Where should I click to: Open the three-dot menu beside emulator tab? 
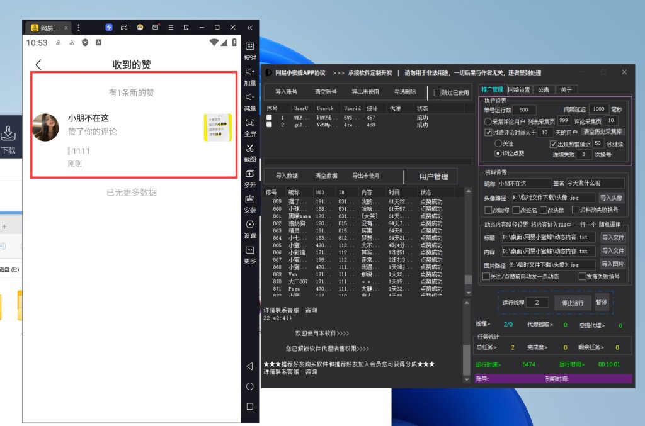[x=78, y=28]
